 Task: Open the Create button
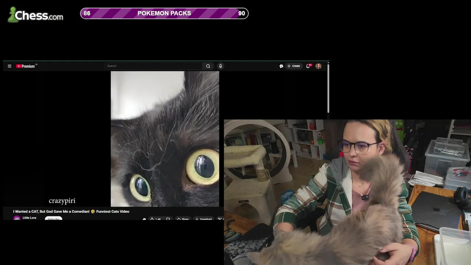293,66
